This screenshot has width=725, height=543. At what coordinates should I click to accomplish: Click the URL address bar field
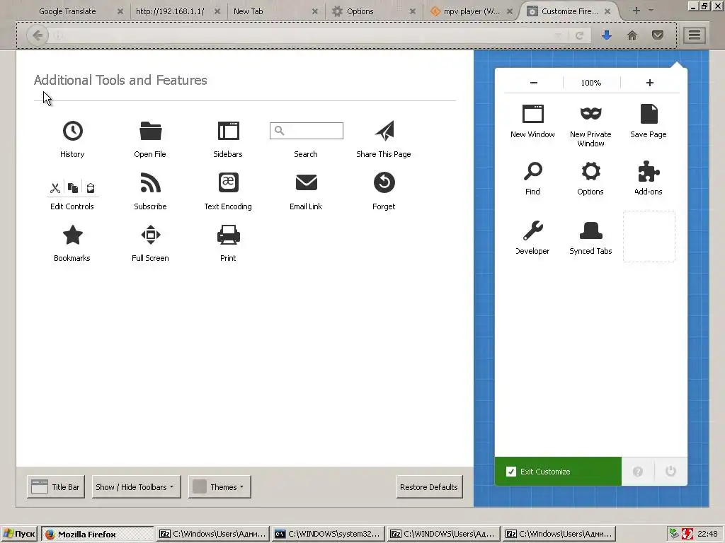(x=306, y=35)
